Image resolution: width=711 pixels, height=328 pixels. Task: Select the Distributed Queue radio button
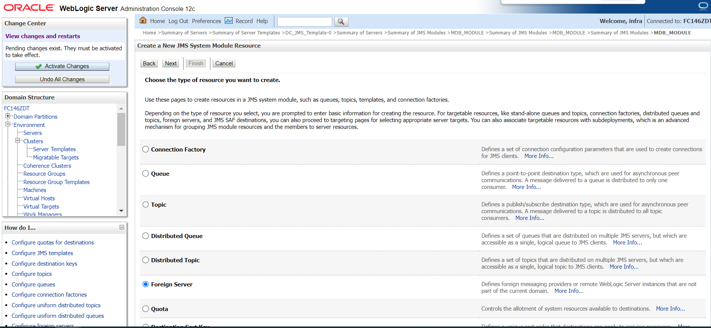(x=146, y=236)
